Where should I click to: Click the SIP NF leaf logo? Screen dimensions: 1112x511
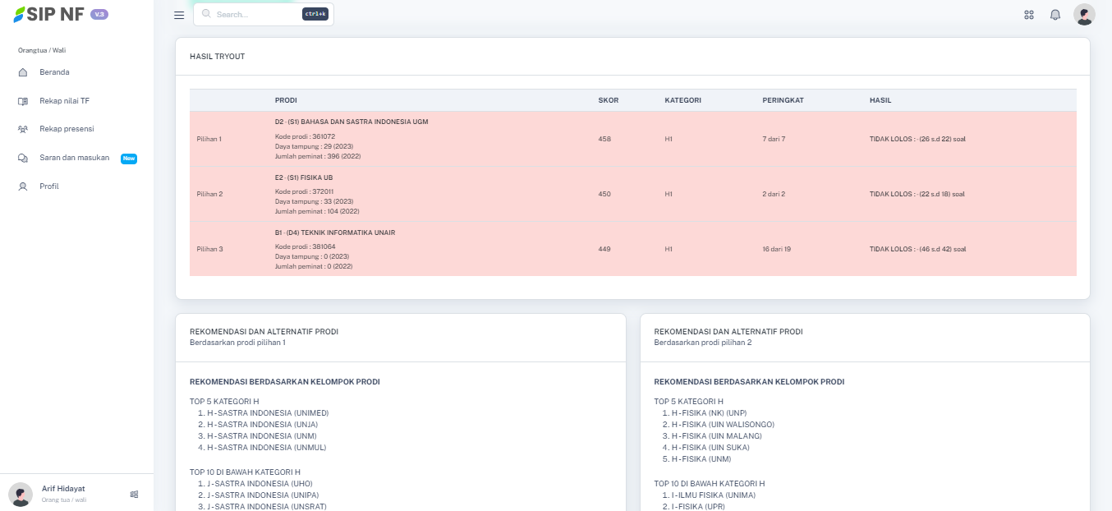18,15
